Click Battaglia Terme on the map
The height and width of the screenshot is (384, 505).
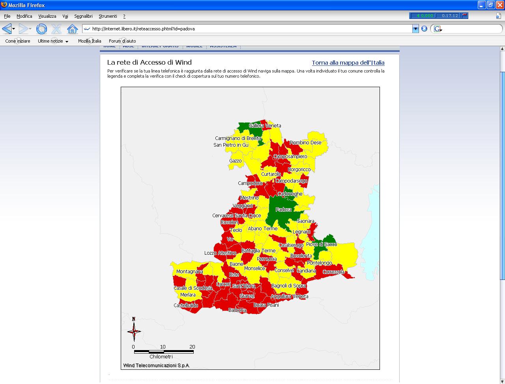click(x=258, y=251)
